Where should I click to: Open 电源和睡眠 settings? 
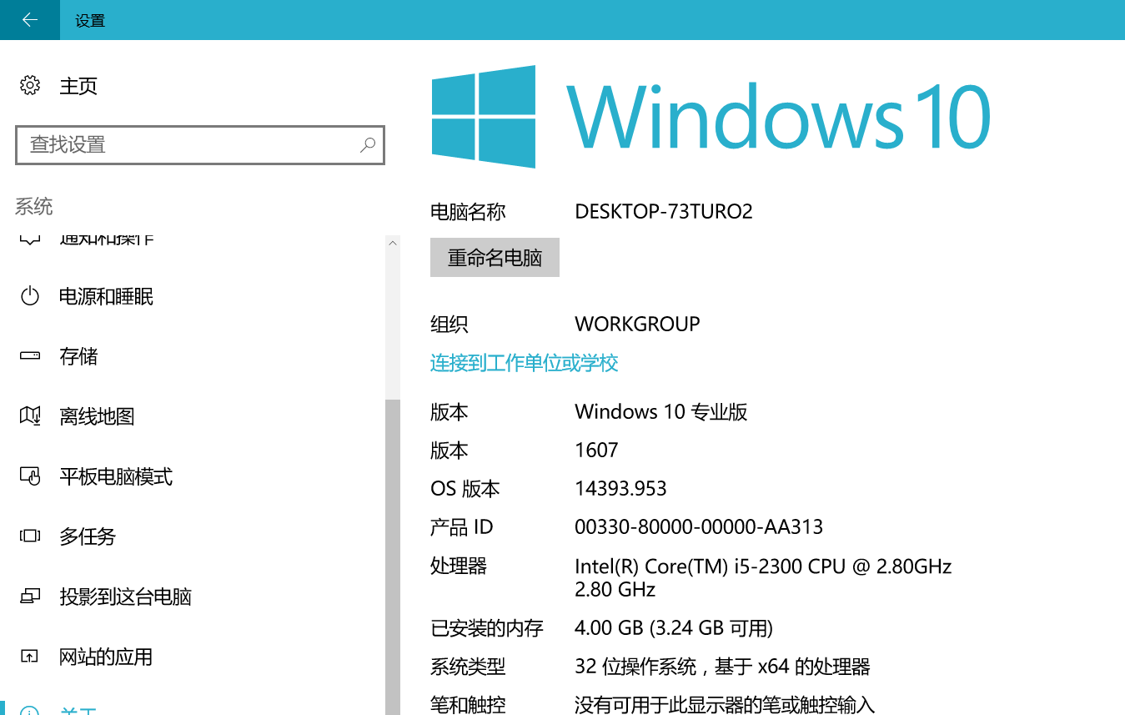click(104, 296)
